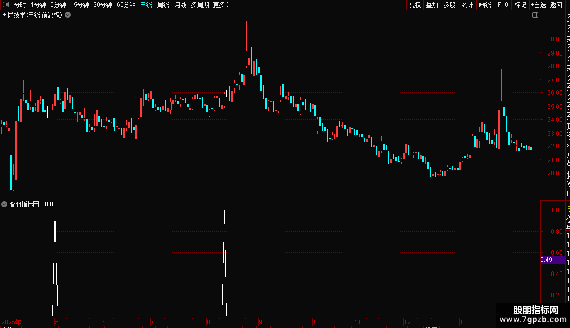Click the 0.49 value marker on indicator axis
This screenshot has height=328, width=570.
(x=552, y=260)
